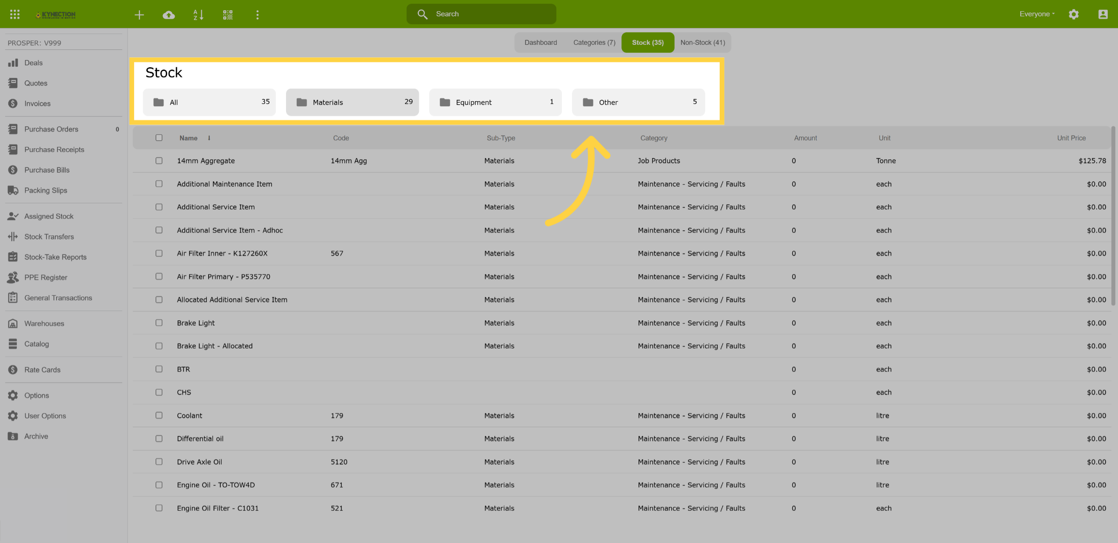The image size is (1118, 543).
Task: Click the plus add-new icon
Action: (139, 15)
